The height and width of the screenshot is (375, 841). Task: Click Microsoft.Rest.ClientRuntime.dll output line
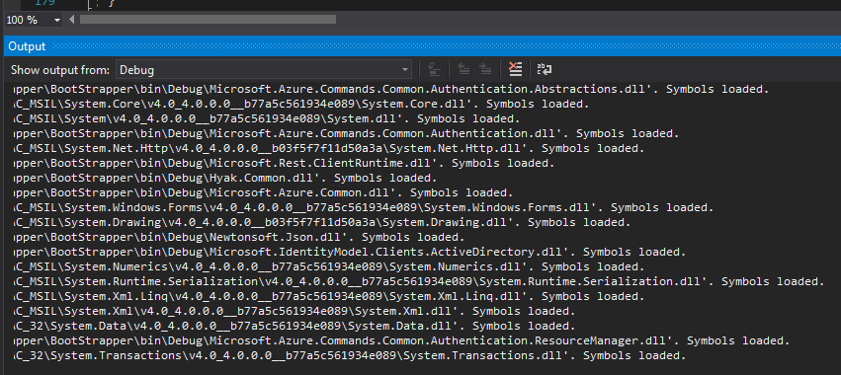point(284,163)
